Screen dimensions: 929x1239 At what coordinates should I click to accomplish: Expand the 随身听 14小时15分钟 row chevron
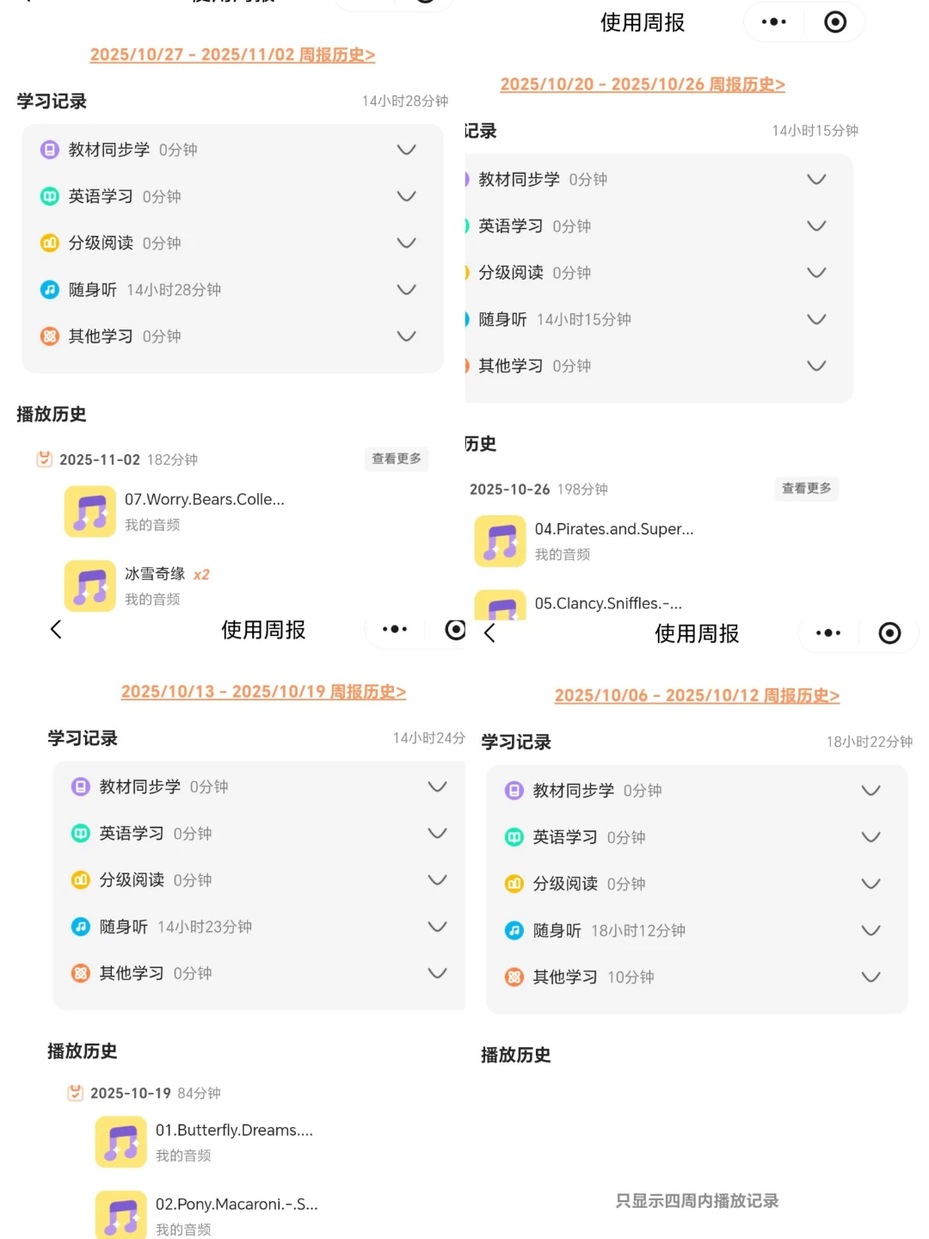[x=816, y=319]
